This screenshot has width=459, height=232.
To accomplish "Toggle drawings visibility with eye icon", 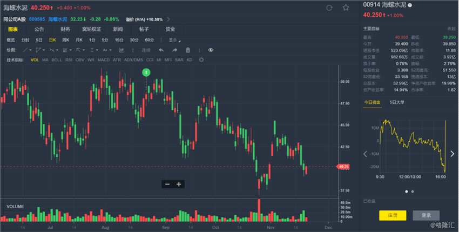I will (x=211, y=50).
